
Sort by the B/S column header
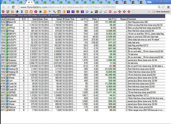24,19
